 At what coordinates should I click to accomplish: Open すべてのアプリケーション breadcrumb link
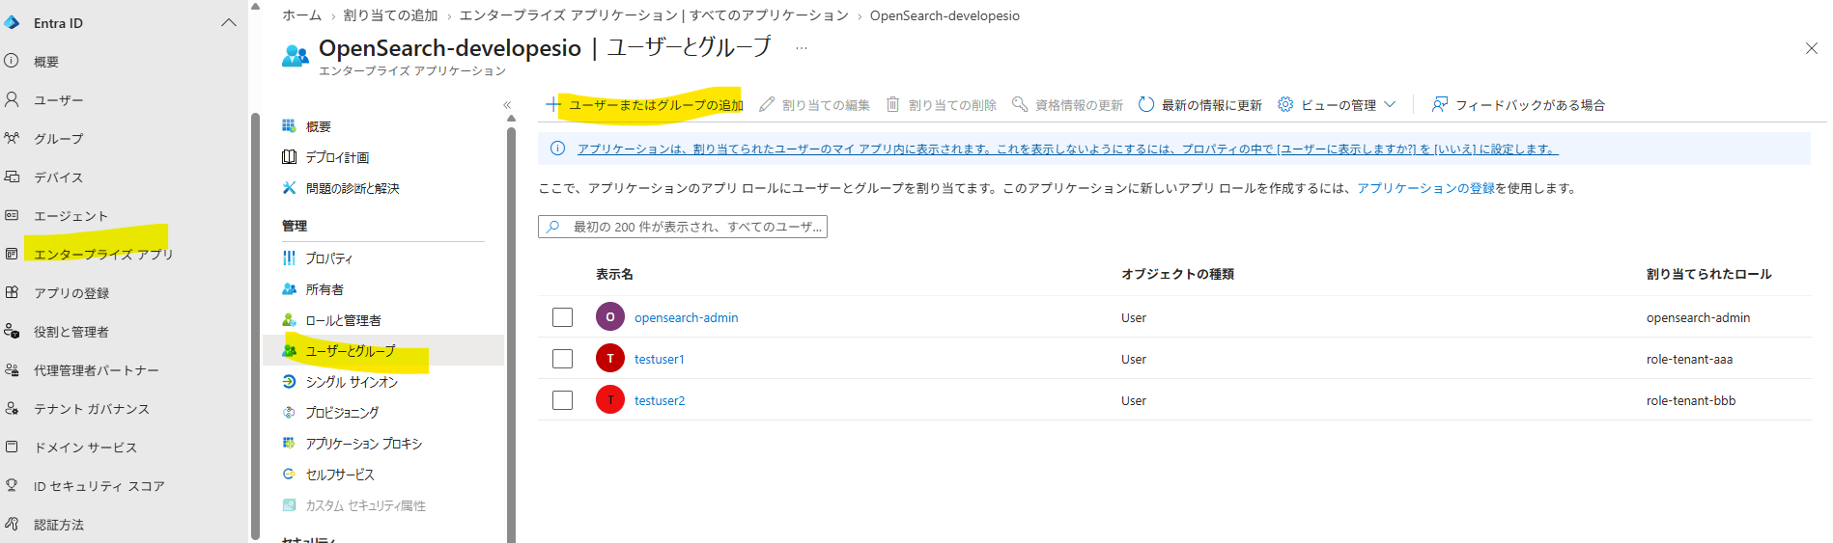[x=654, y=15]
